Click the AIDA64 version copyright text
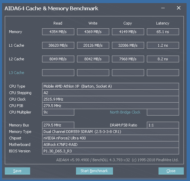Image resolution: width=190 pixels, height=181 pixels. pos(117,160)
